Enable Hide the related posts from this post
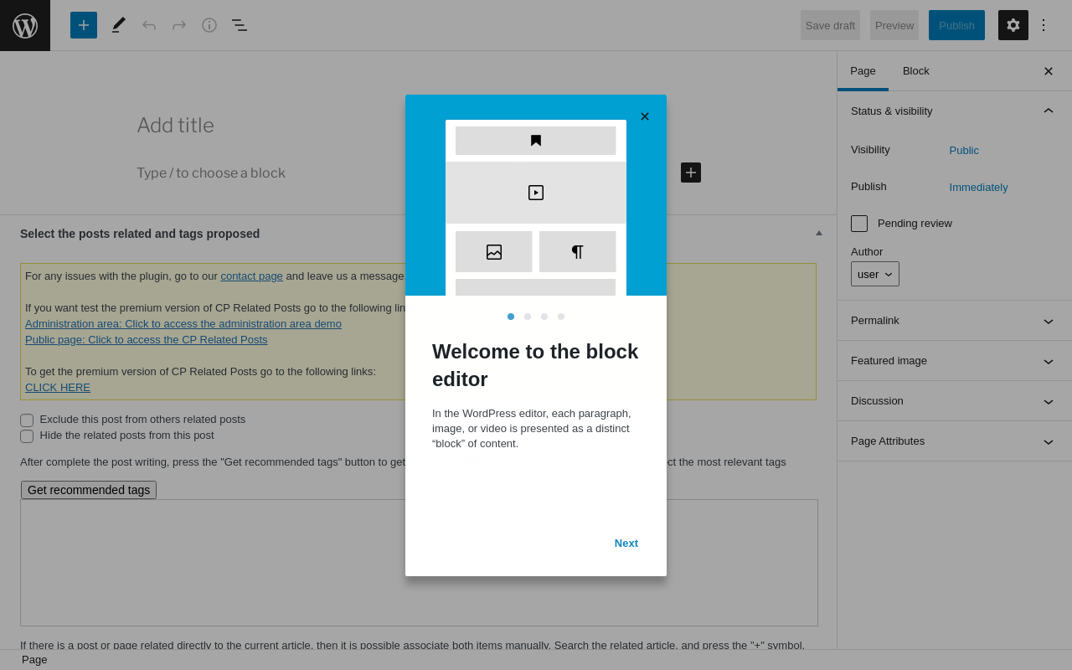This screenshot has height=670, width=1072. [27, 436]
